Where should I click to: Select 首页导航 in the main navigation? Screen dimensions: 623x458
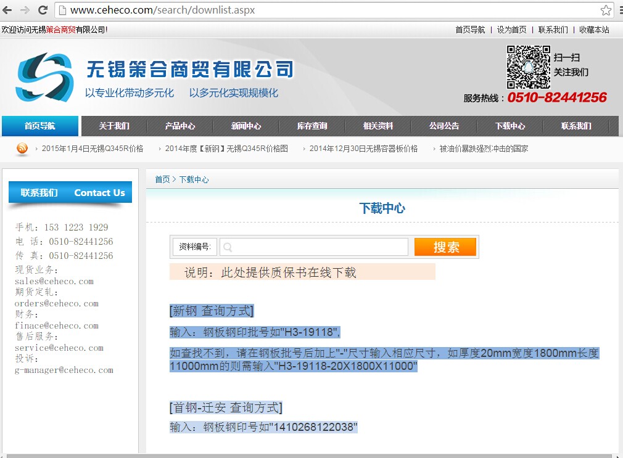[40, 126]
